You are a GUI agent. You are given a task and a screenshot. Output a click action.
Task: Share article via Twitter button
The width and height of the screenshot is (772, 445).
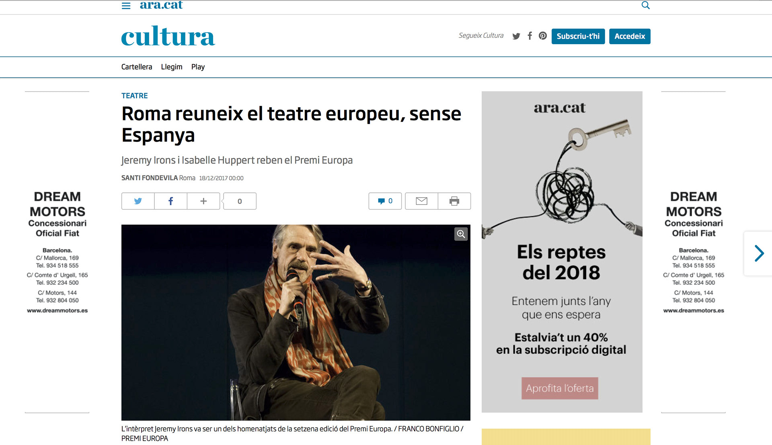(x=138, y=201)
